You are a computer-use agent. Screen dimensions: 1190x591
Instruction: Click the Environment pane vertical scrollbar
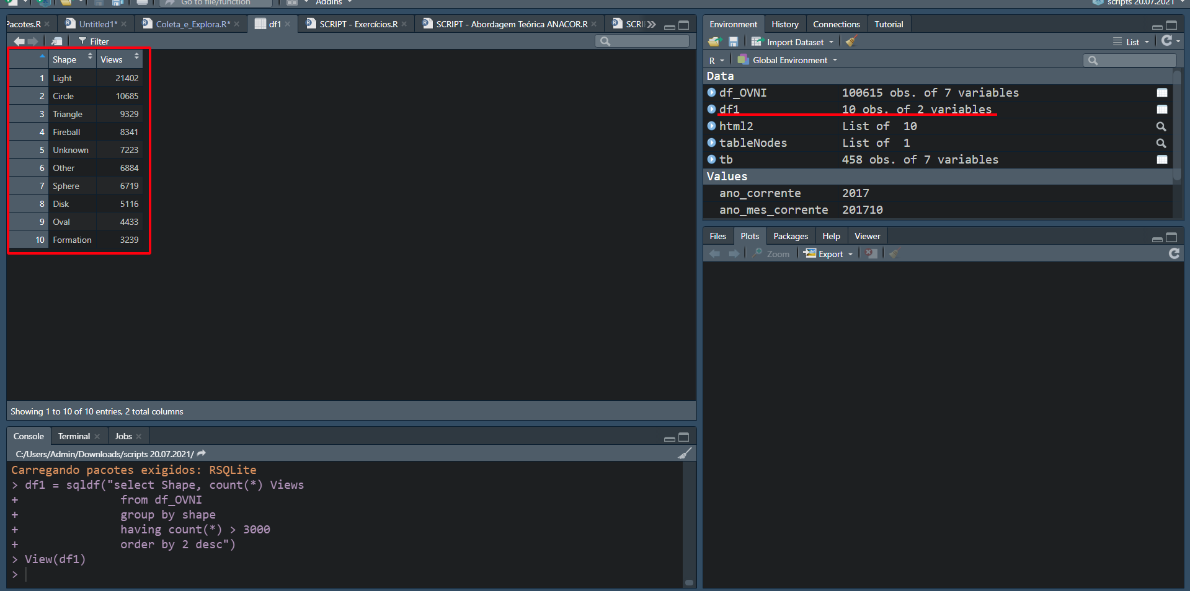point(1177,126)
